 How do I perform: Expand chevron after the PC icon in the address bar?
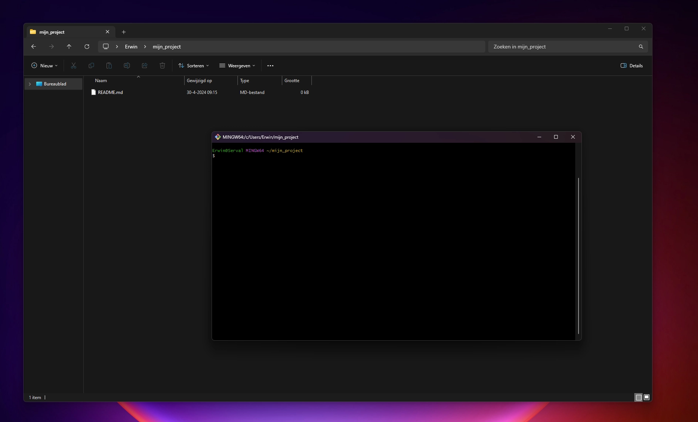(117, 47)
